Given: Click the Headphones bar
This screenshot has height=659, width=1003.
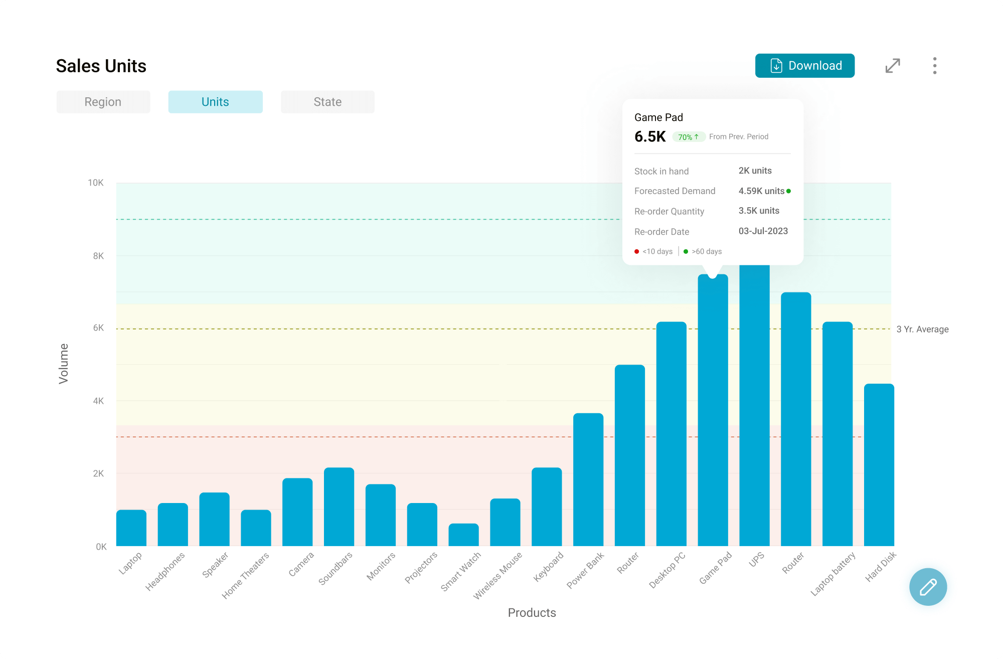Looking at the screenshot, I should (x=173, y=525).
